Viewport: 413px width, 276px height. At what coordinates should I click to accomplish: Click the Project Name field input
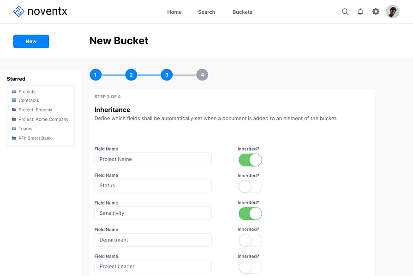click(153, 159)
